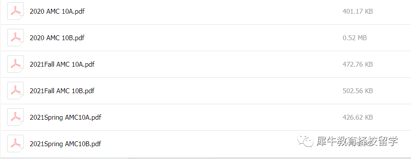Click PDF icon for 2020 AMC 10A.pdf
The image size is (411, 159).
point(16,11)
